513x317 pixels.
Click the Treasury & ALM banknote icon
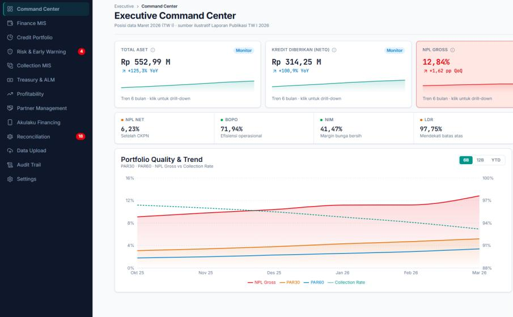[x=10, y=80]
